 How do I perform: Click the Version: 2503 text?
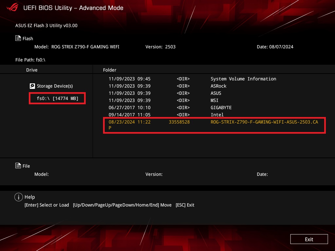click(x=160, y=47)
